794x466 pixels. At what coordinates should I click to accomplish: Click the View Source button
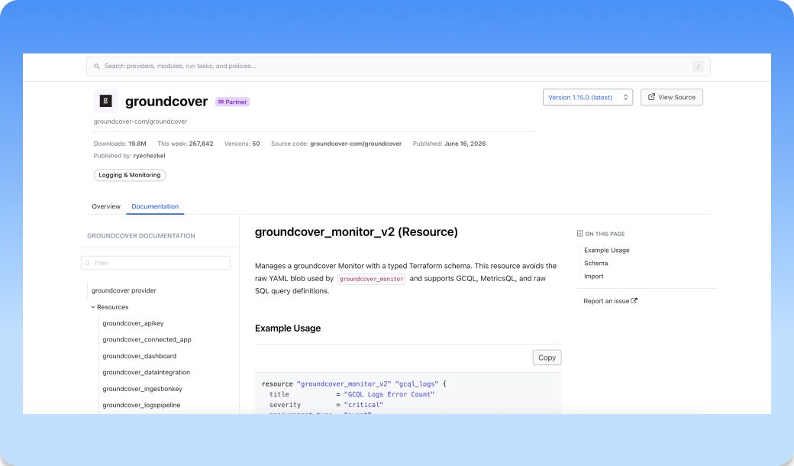pyautogui.click(x=671, y=97)
